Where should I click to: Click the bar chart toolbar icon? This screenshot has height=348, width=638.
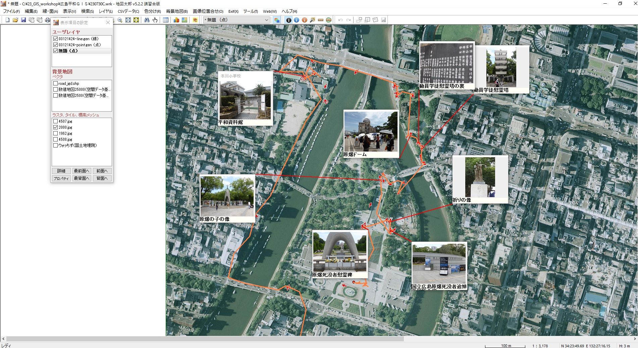click(176, 20)
